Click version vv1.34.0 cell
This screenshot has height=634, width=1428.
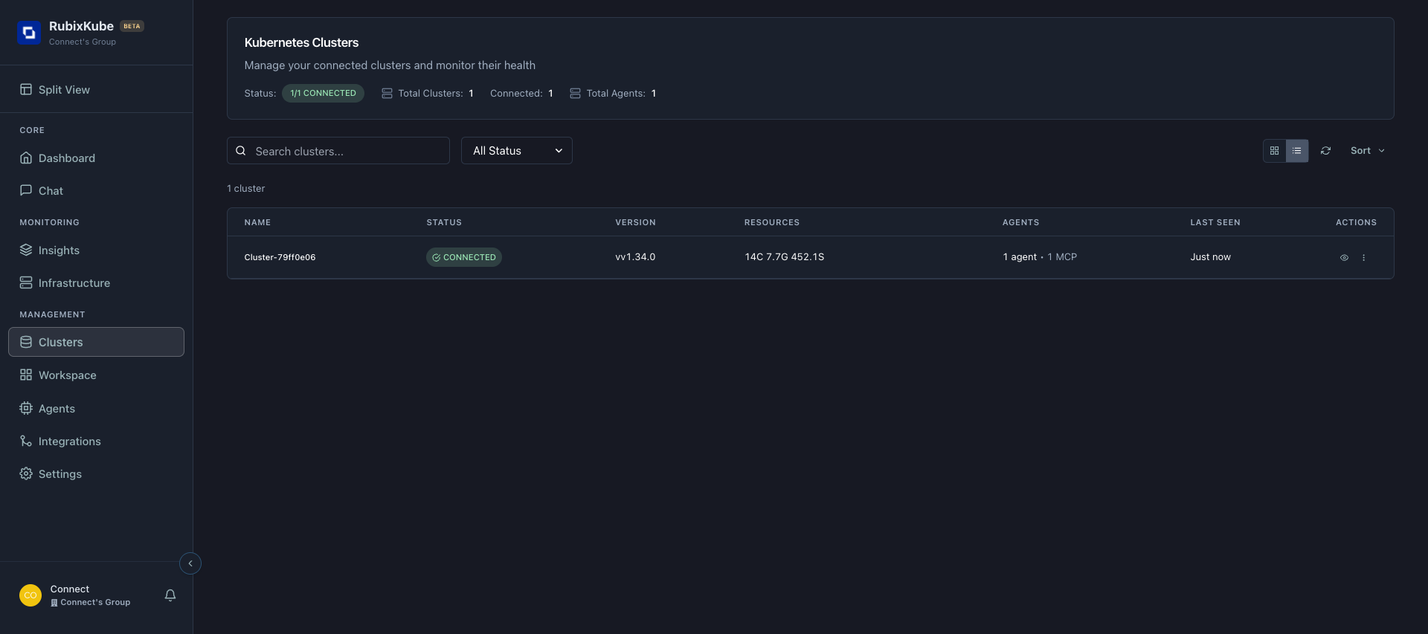coord(635,257)
